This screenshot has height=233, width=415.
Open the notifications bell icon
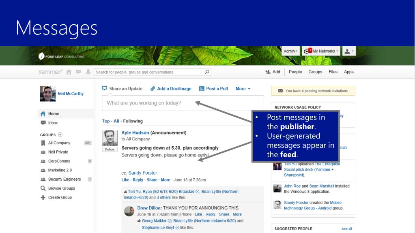tap(88, 72)
